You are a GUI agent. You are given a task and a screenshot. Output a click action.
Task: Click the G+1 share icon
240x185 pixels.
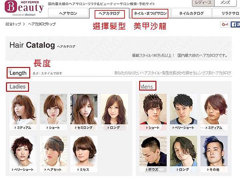(225, 24)
